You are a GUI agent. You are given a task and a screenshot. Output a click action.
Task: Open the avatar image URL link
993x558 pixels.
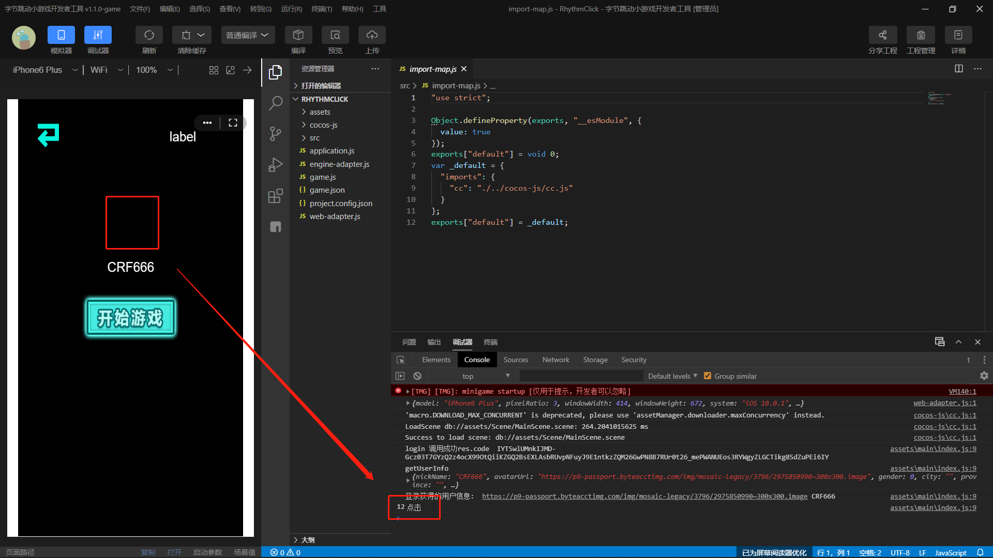point(644,496)
